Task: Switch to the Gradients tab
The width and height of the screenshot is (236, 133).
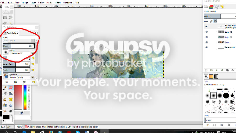Action: click(216, 76)
